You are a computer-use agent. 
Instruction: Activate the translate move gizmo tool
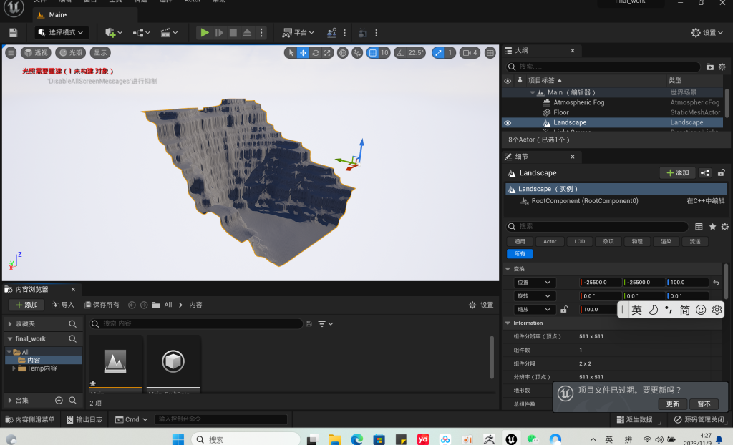coord(303,53)
